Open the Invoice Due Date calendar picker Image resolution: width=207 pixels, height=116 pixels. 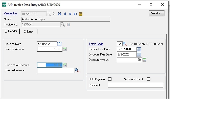tap(139, 49)
